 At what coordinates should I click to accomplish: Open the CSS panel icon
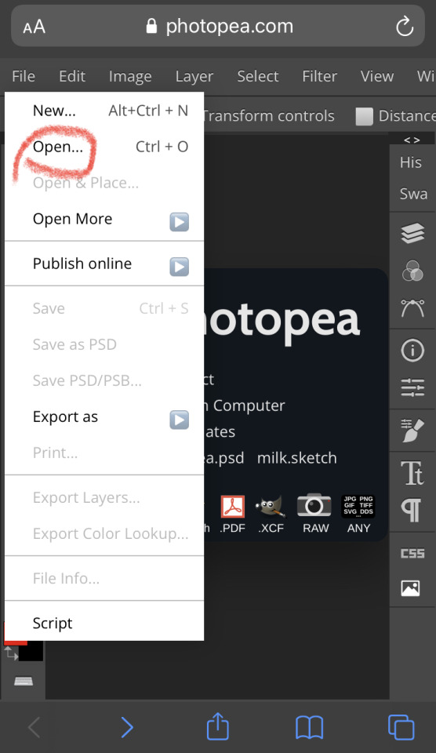click(412, 553)
